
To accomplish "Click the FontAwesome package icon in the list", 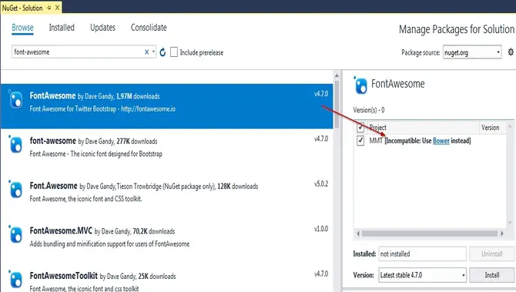I will 15,100.
